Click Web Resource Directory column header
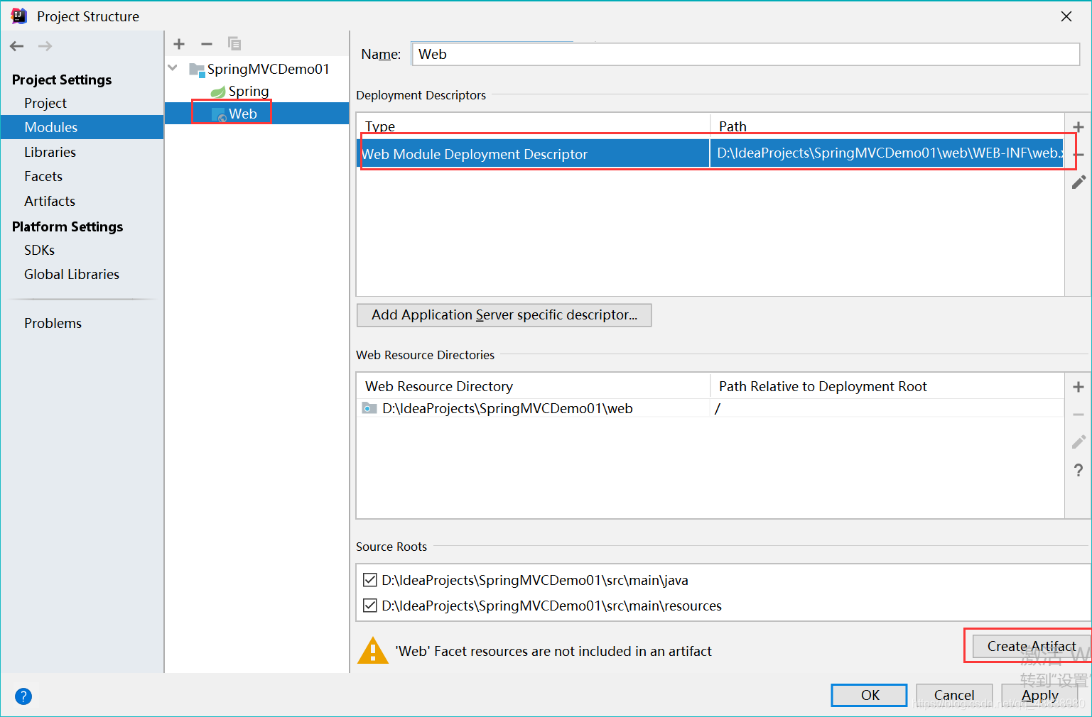 438,386
